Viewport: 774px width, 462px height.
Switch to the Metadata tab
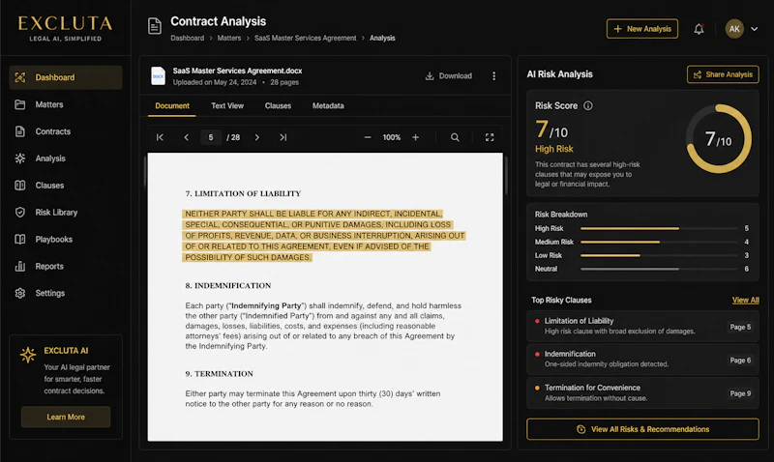point(328,106)
